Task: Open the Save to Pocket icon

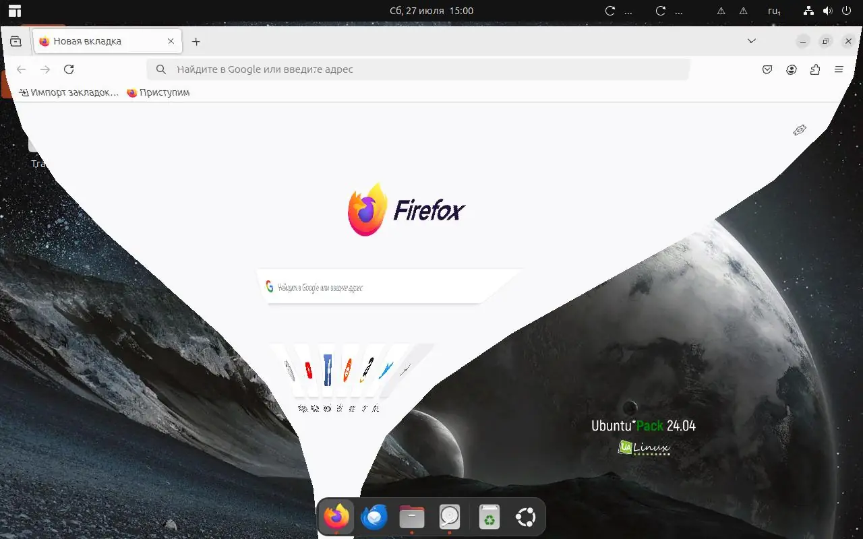Action: pos(767,69)
